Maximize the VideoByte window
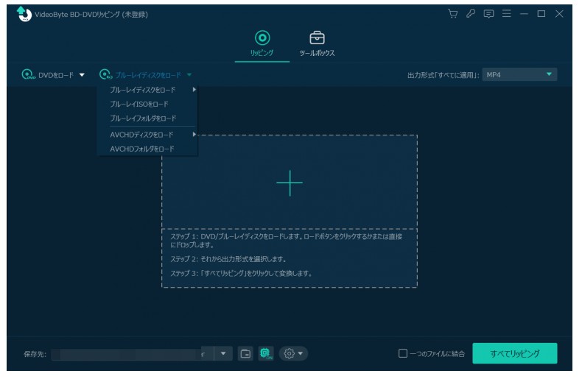 click(541, 14)
